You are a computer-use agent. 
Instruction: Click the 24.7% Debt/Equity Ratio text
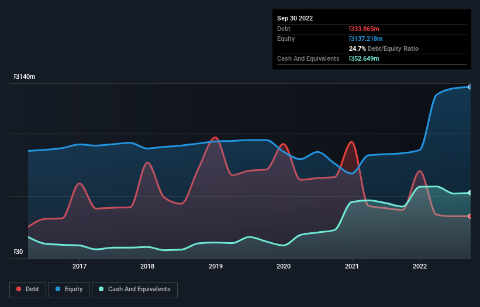(x=384, y=48)
